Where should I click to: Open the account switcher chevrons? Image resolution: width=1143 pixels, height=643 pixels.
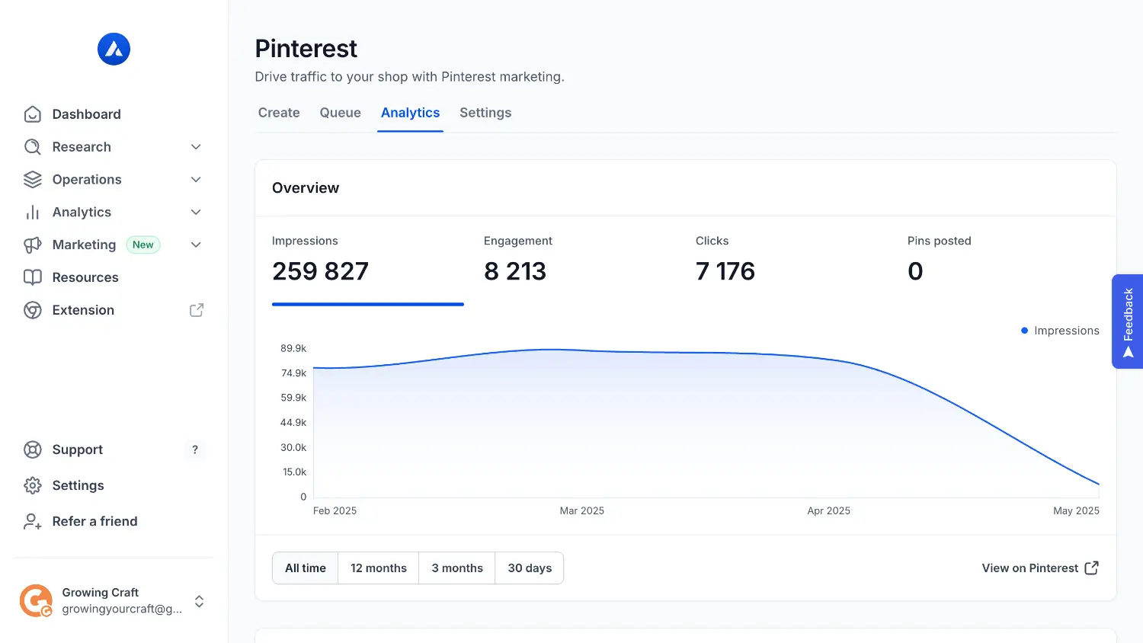(199, 601)
